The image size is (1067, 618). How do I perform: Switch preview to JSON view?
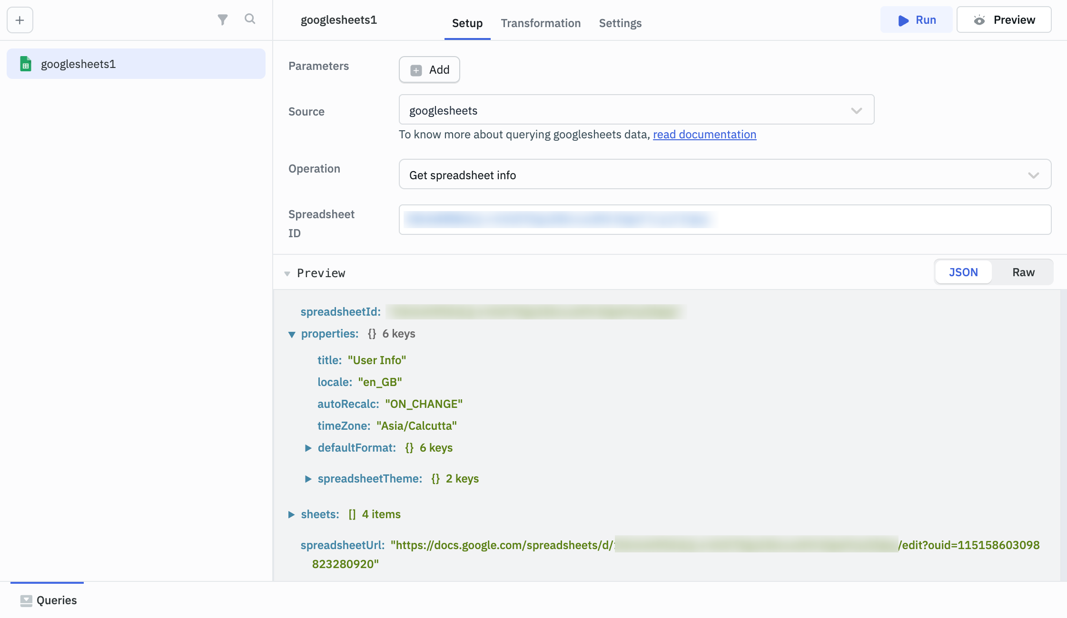(963, 272)
